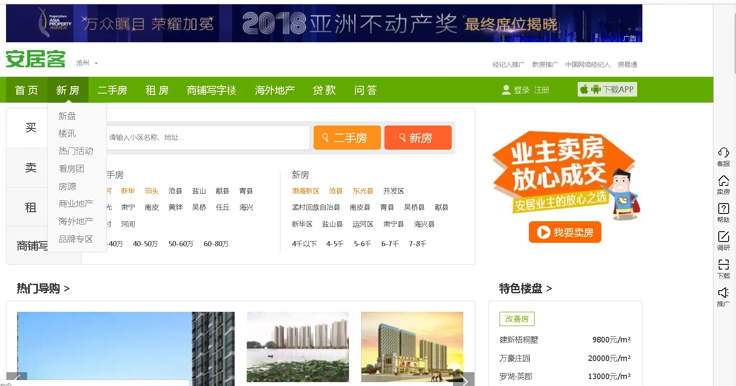Click the 改善房 tag
Image resolution: width=736 pixels, height=386 pixels.
pos(517,319)
